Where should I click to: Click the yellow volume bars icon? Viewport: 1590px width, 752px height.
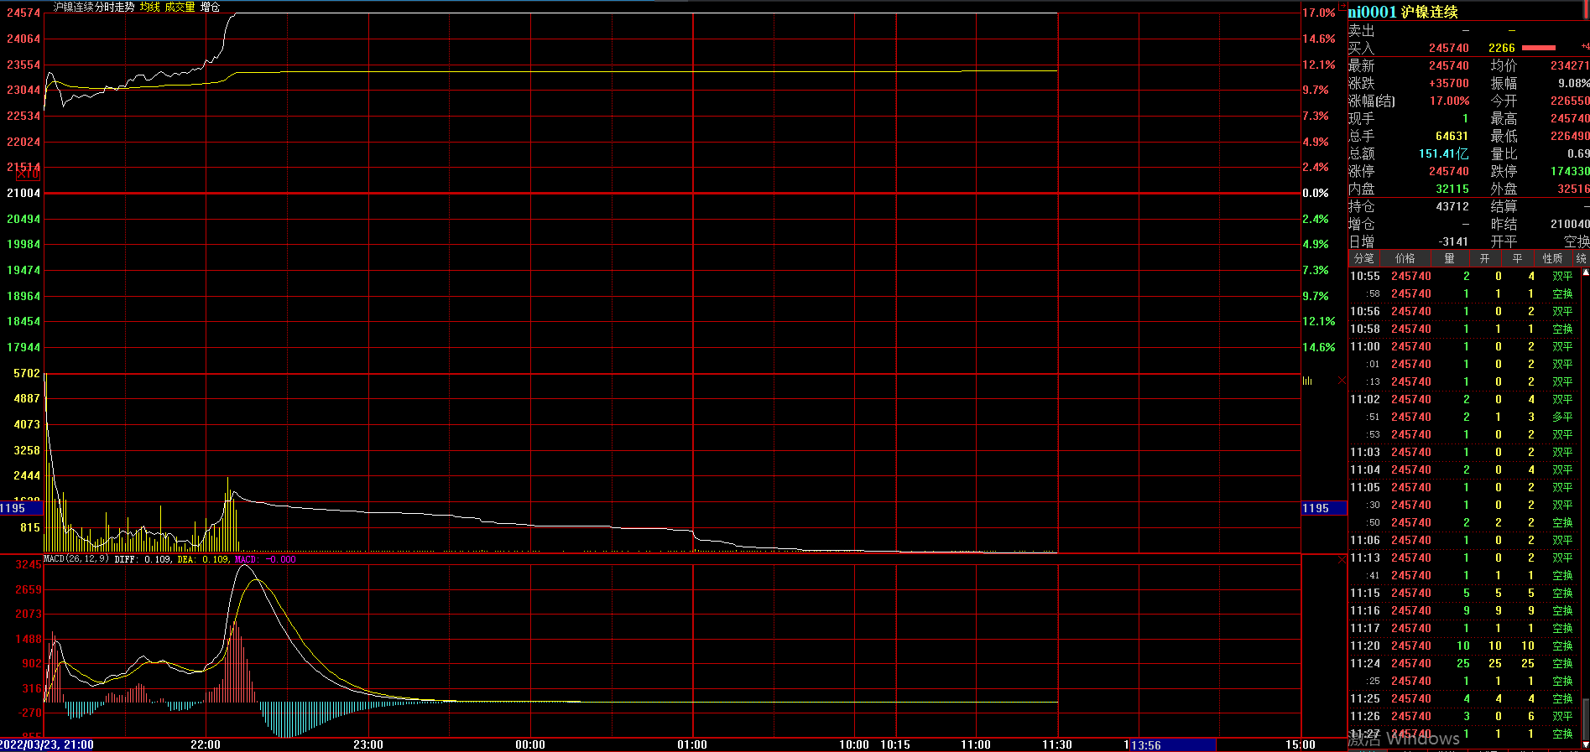point(1307,381)
